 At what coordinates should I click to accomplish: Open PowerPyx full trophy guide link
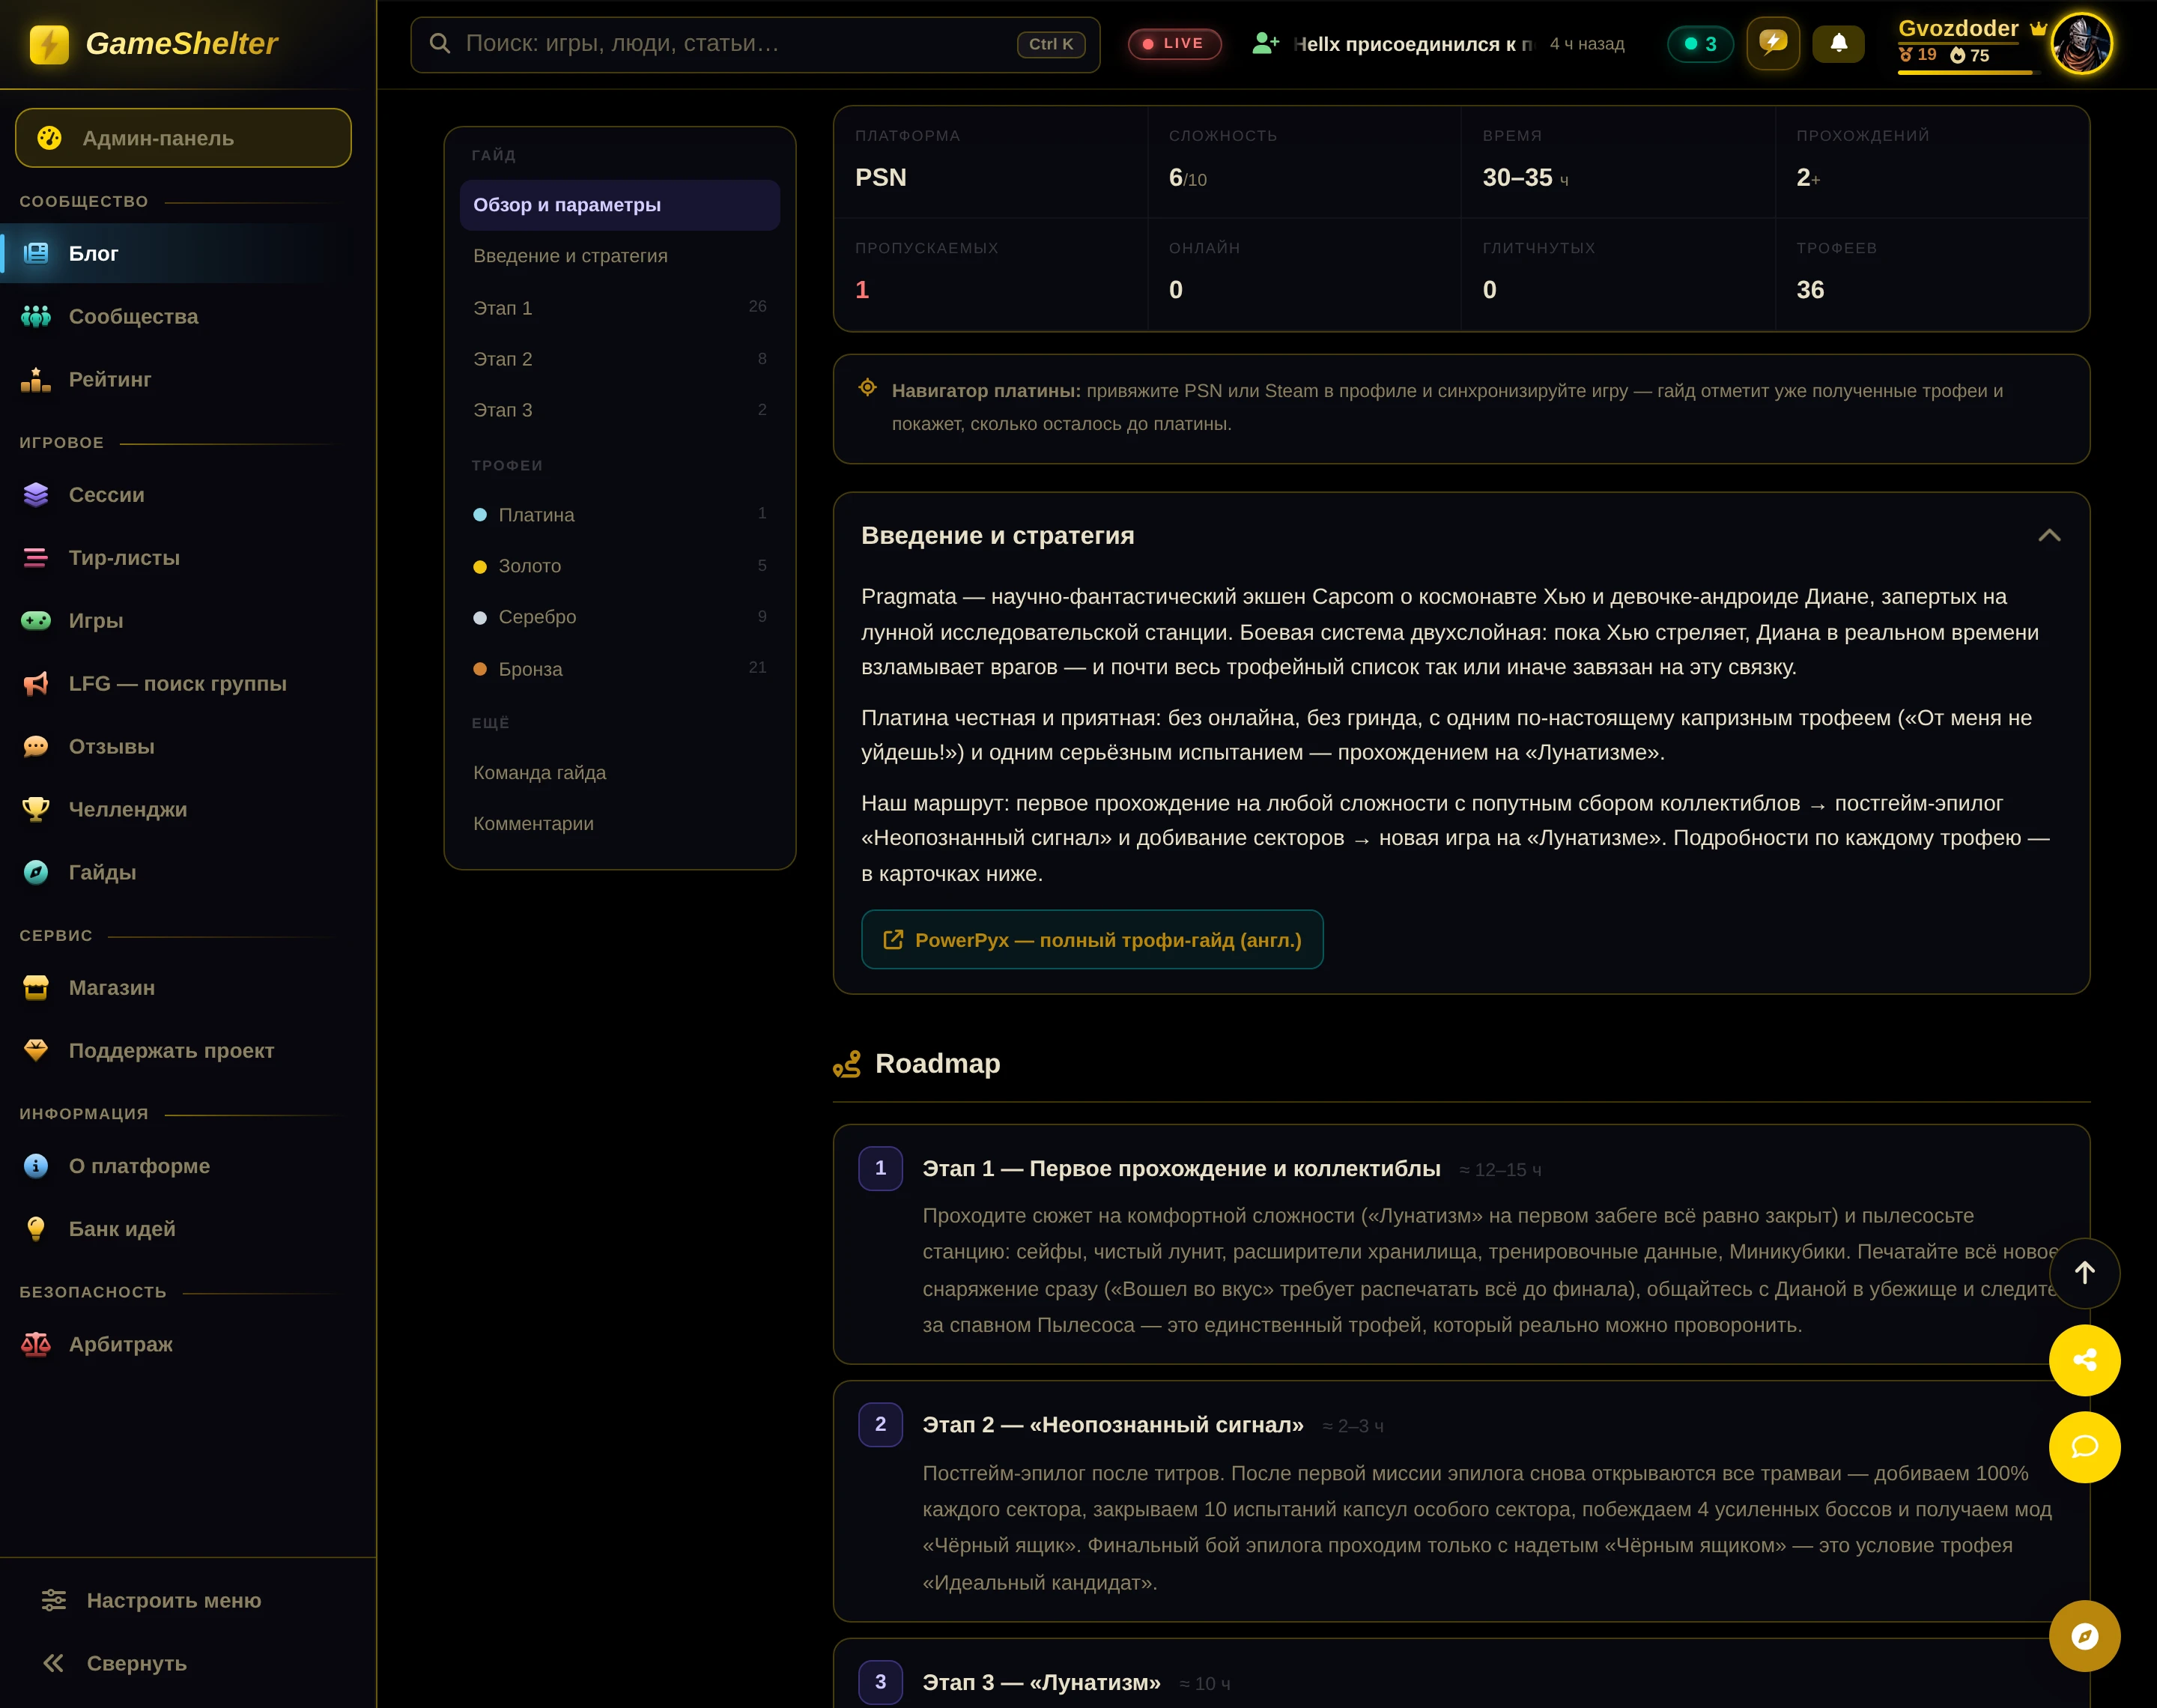pyautogui.click(x=1091, y=940)
